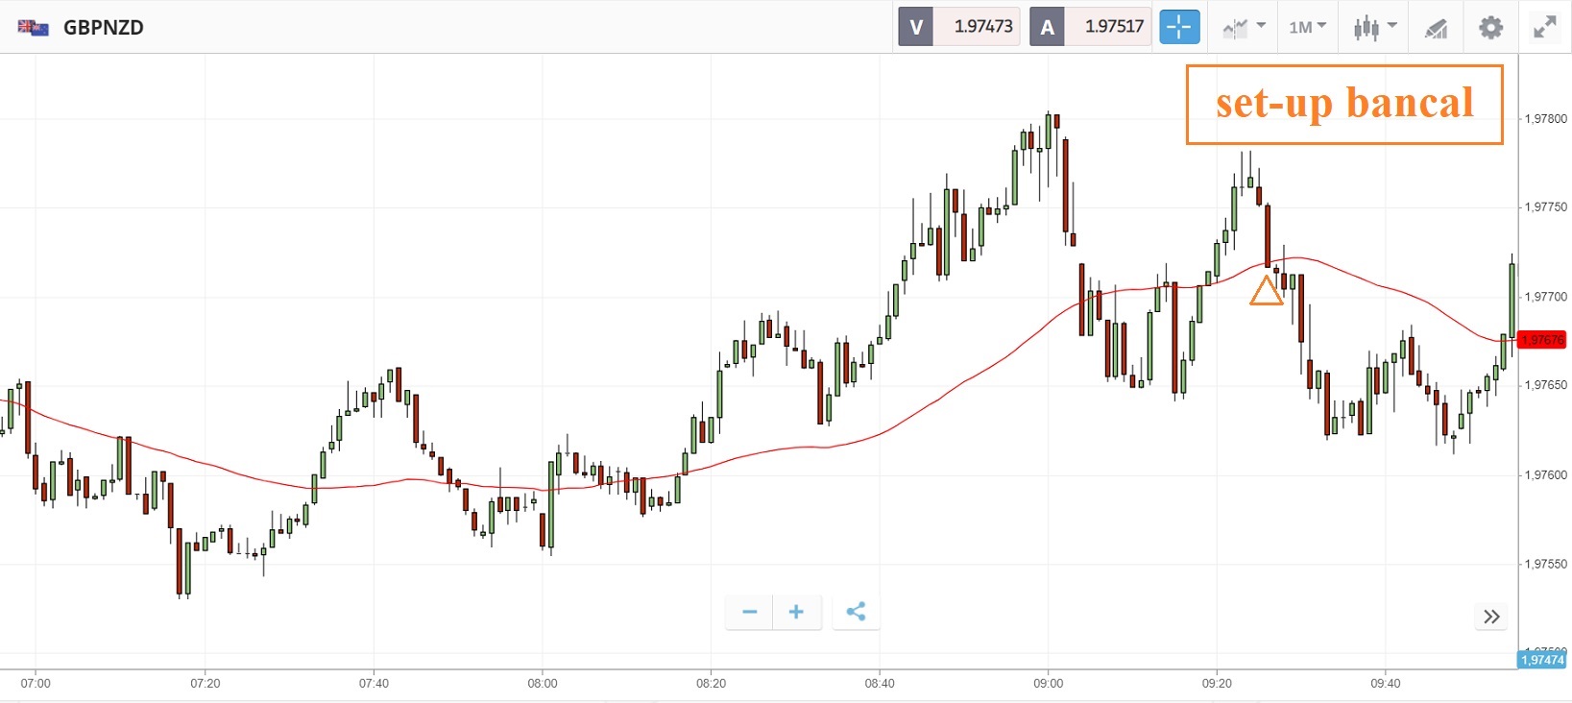Click the orange triangle marker on chart

click(1266, 291)
